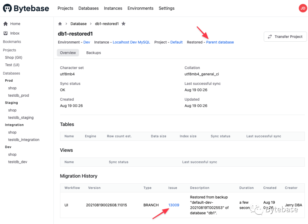Image resolution: width=308 pixels, height=224 pixels.
Task: Open shop database under Prod
Action: click(x=12, y=88)
